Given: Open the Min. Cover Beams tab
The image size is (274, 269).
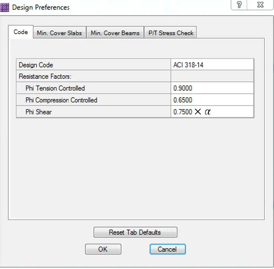Looking at the screenshot, I should 115,33.
